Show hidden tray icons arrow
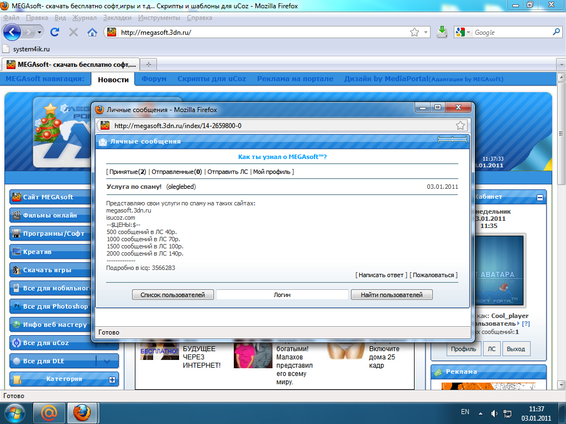This screenshot has height=424, width=566. pos(480,414)
